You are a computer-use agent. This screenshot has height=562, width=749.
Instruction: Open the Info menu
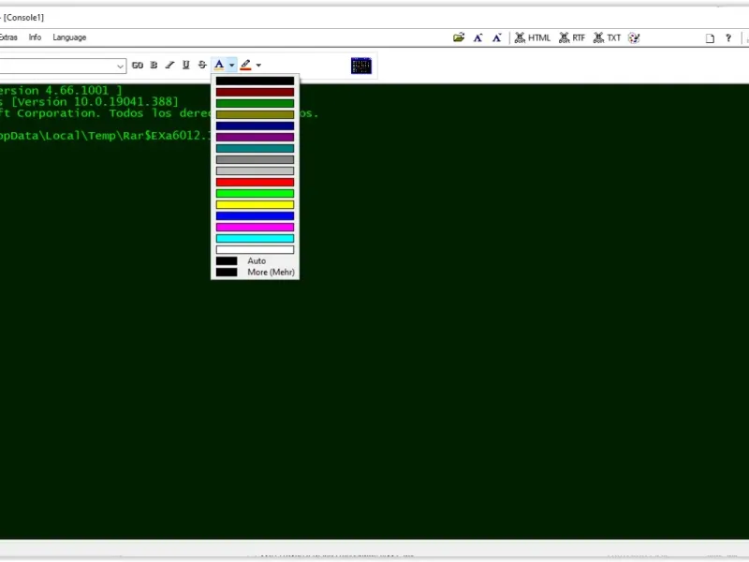[35, 37]
